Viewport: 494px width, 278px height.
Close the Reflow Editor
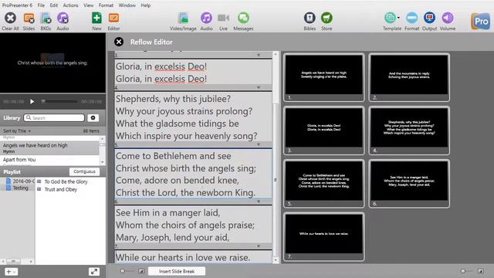click(119, 42)
